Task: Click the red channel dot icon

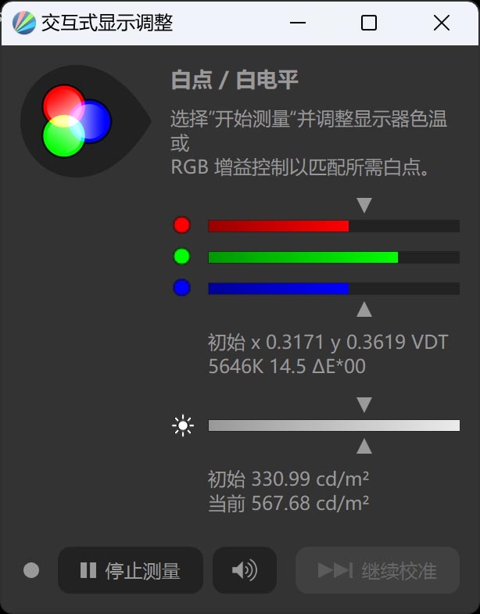Action: point(181,225)
